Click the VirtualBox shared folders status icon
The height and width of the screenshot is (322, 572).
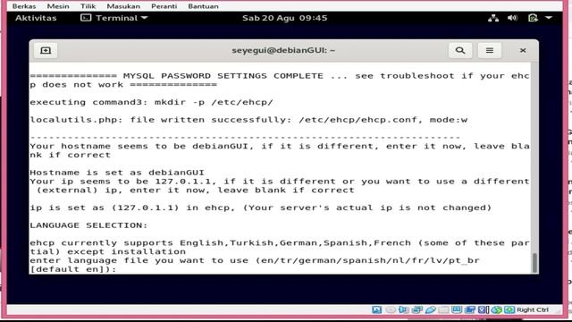tap(443, 310)
